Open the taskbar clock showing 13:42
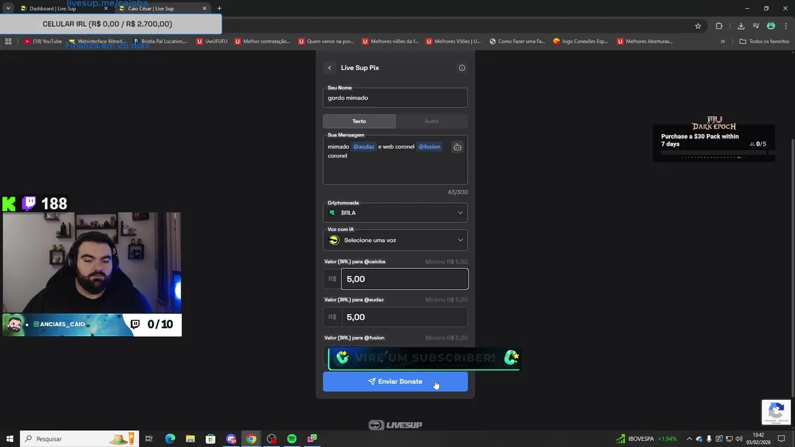 (758, 439)
